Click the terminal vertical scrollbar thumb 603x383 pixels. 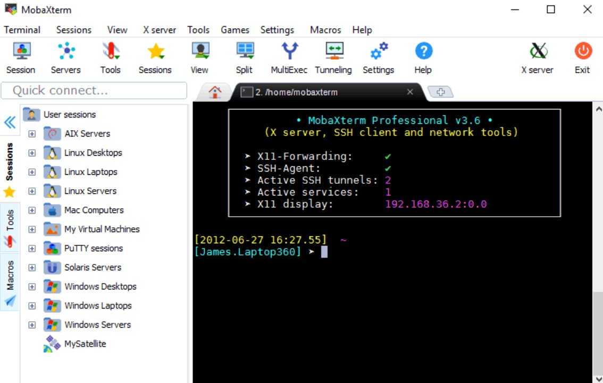(x=598, y=333)
